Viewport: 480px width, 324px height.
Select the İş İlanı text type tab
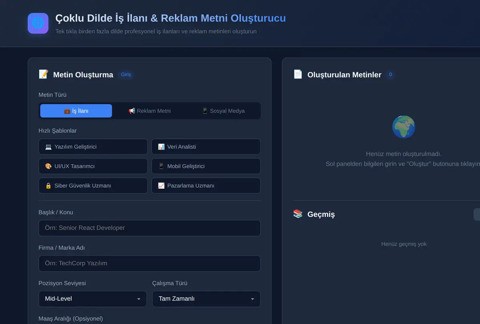point(76,111)
